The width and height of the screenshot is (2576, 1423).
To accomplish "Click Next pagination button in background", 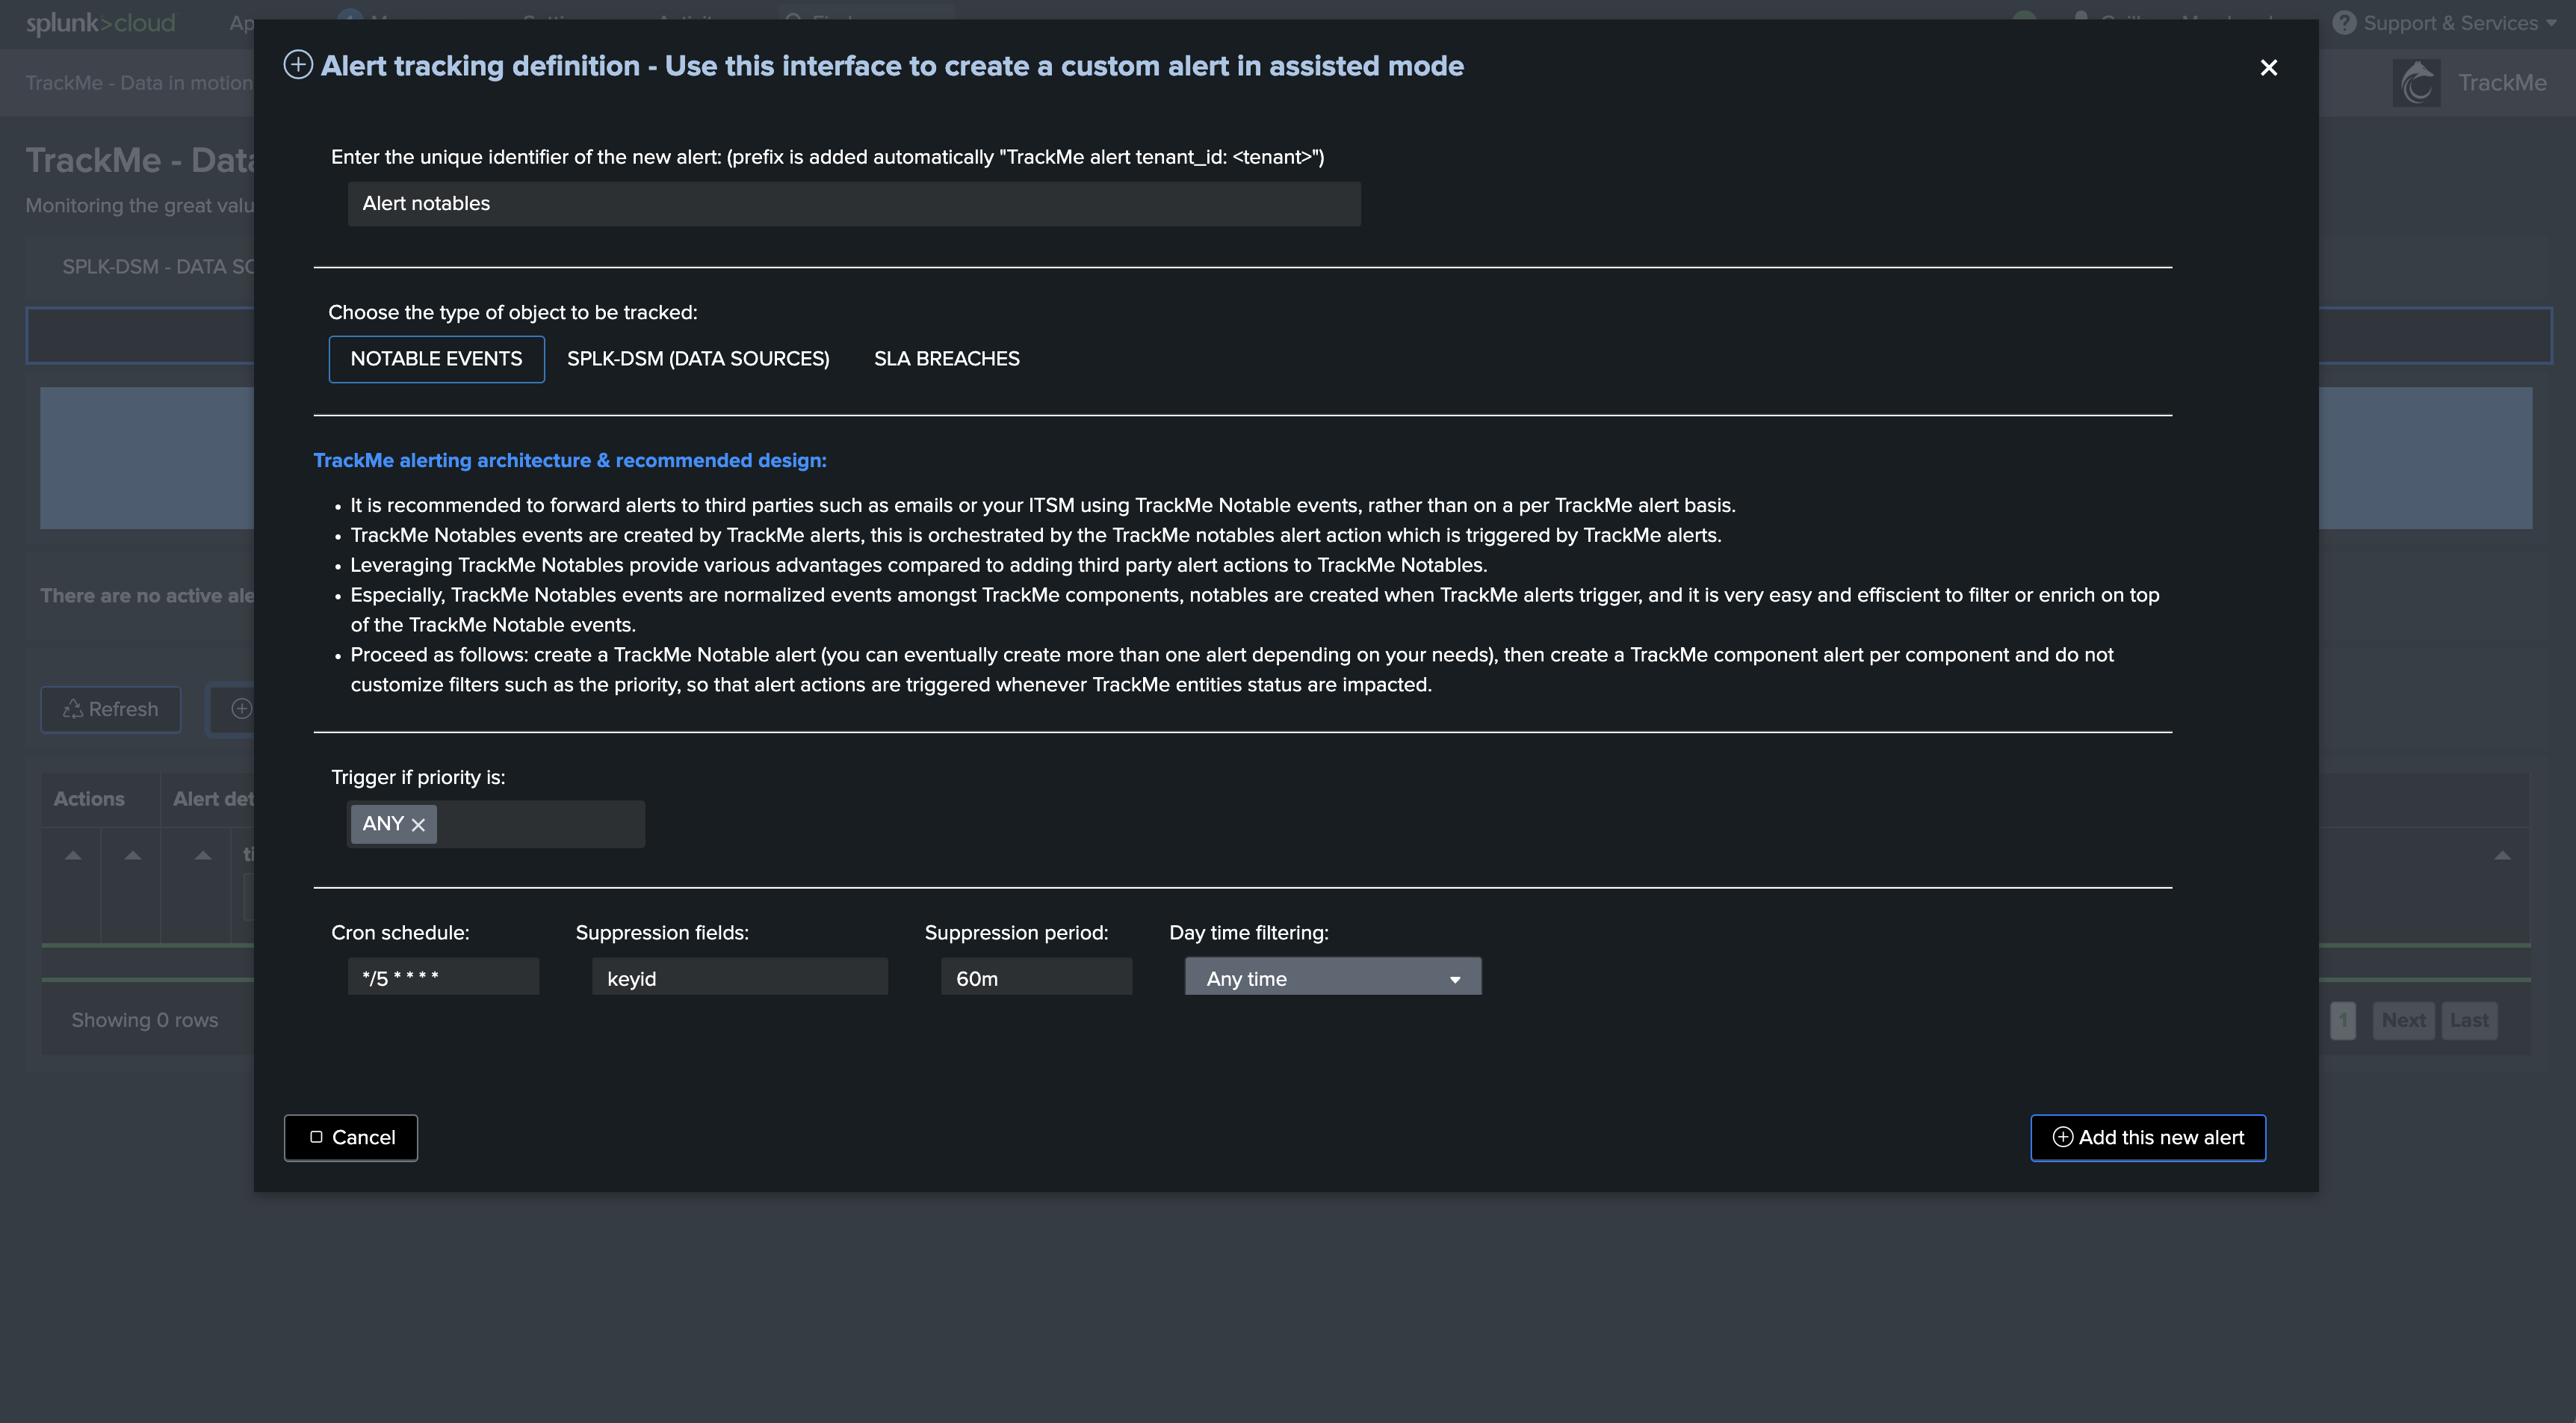I will pyautogui.click(x=2403, y=1019).
